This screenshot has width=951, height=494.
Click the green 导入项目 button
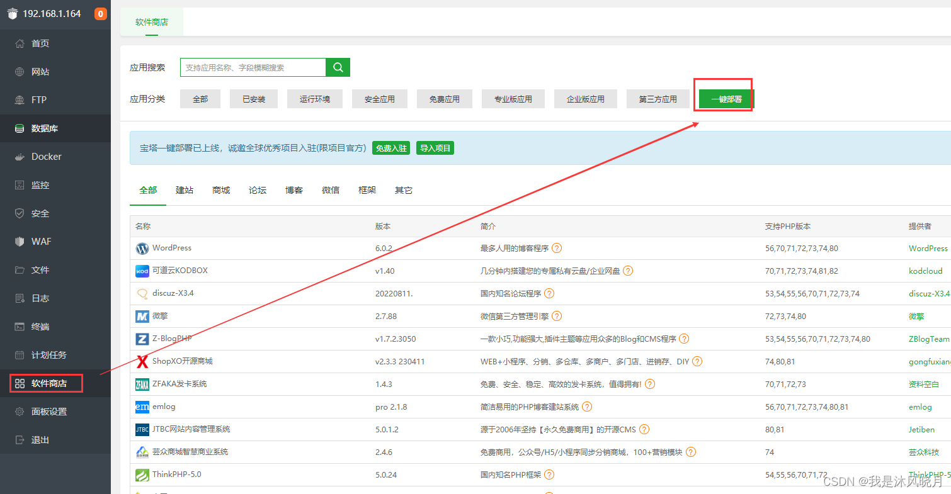435,149
